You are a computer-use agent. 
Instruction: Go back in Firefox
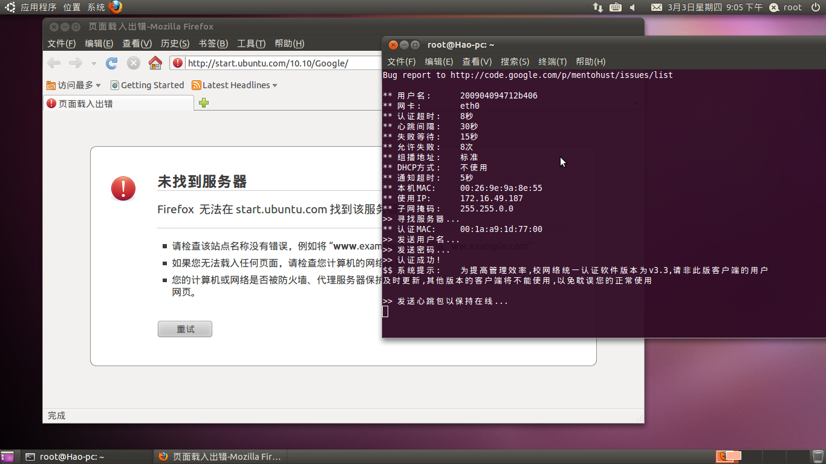(x=54, y=63)
